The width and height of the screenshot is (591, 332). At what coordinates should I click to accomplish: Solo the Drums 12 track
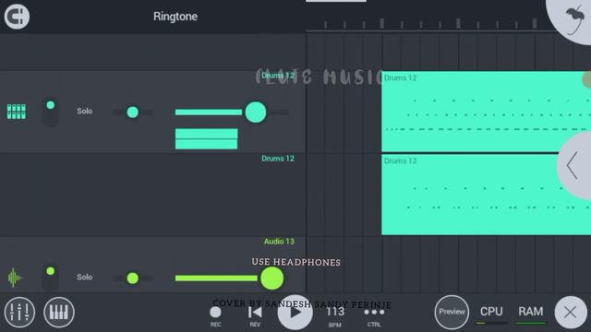(85, 111)
